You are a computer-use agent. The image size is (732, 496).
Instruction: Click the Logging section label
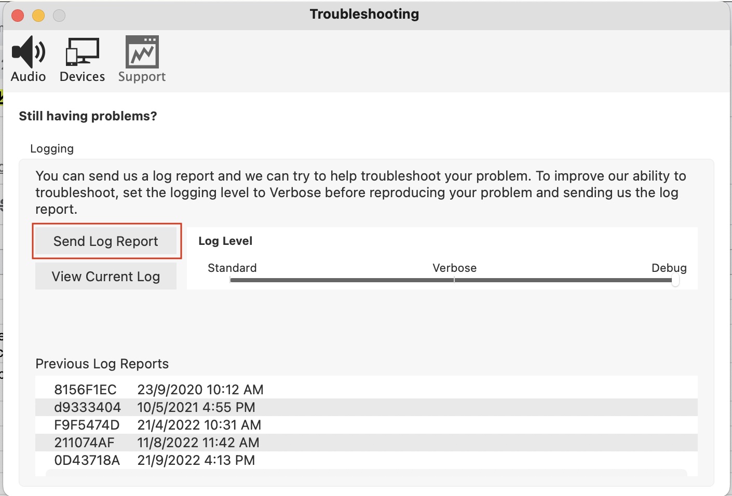(x=52, y=148)
